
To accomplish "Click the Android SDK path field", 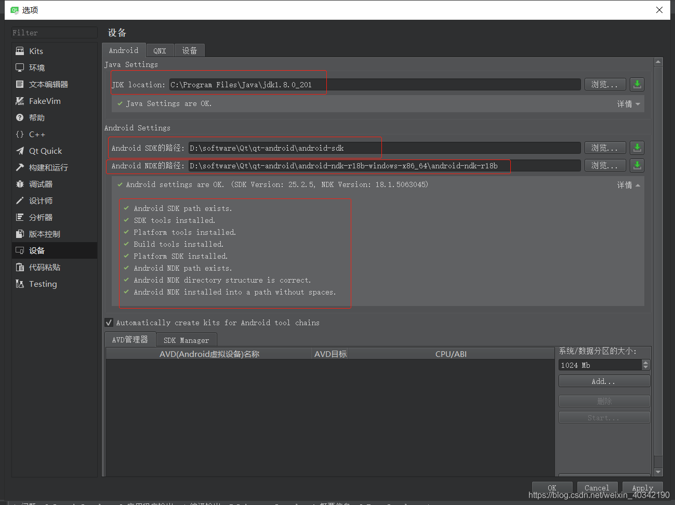I will pos(384,148).
